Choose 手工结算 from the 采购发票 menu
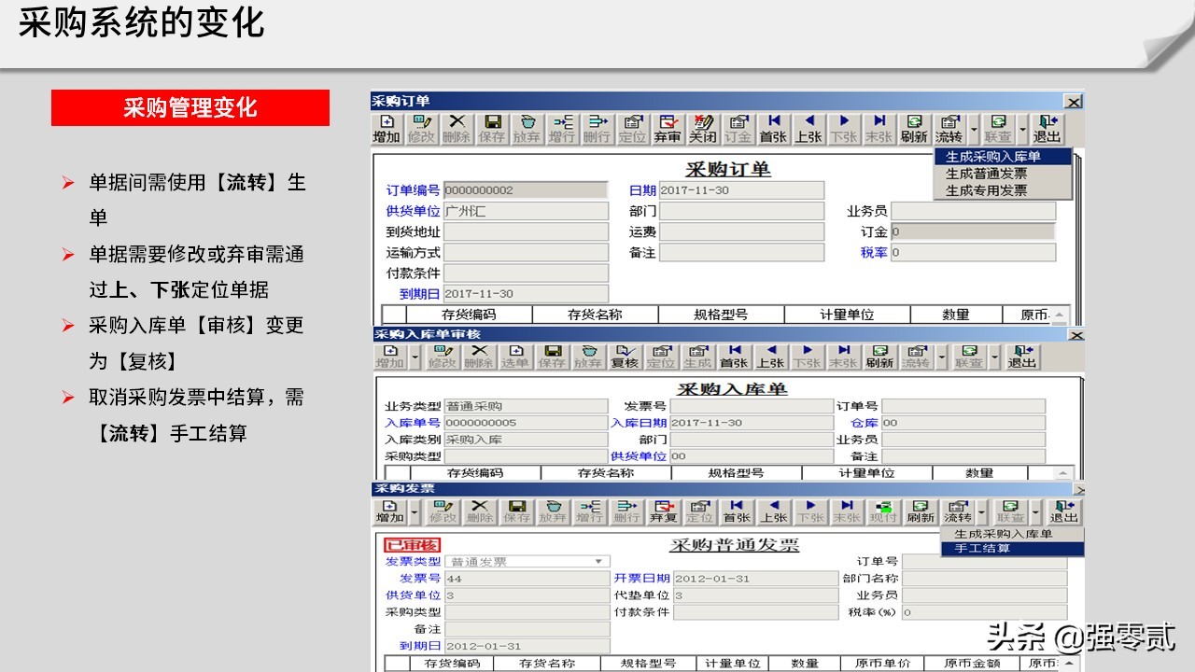The image size is (1195, 672). pos(1012,549)
